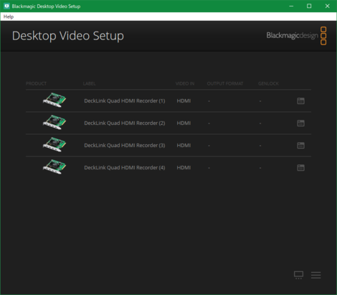
Task: Select the DeckLink Quad HDMI Recorder (3) label
Action: 125,146
